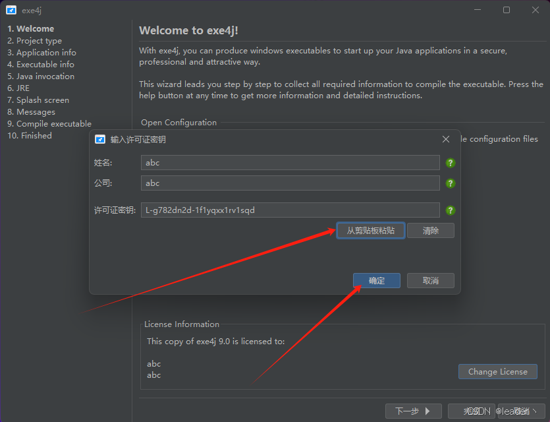The width and height of the screenshot is (550, 422).
Task: Select step 4. Executable info
Action: (41, 65)
